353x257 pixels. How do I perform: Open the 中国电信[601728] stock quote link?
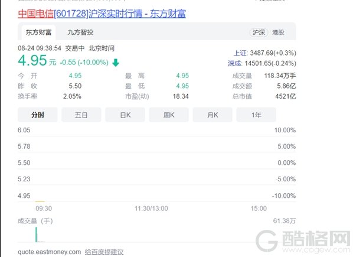(x=102, y=14)
